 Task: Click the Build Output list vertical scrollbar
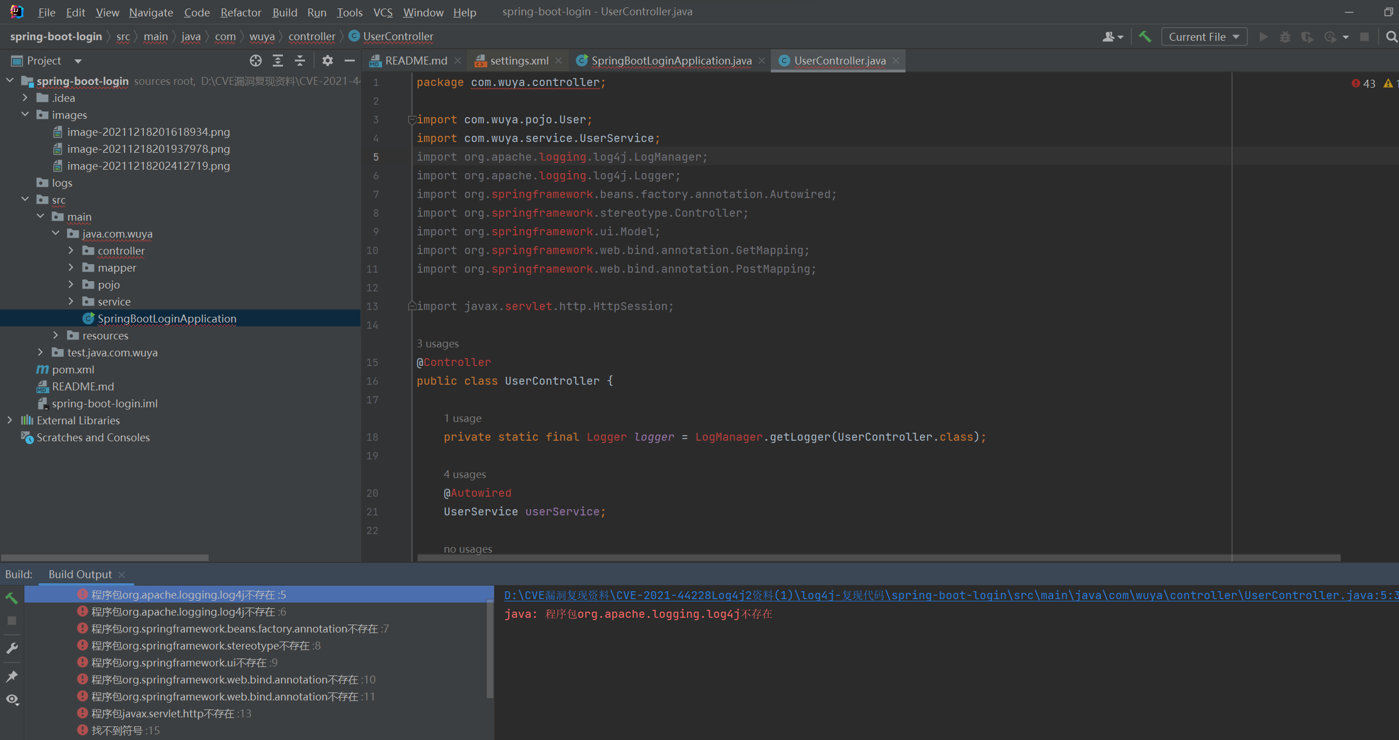(x=490, y=648)
